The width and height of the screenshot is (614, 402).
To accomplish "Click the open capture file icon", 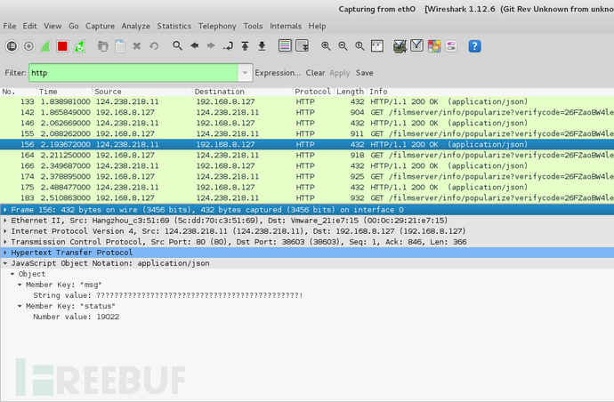I will pyautogui.click(x=102, y=46).
